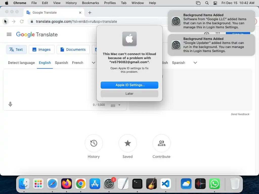Screen dimensions: 259x194
Task: Launch GarageBand from the dock
Action: coord(152,184)
